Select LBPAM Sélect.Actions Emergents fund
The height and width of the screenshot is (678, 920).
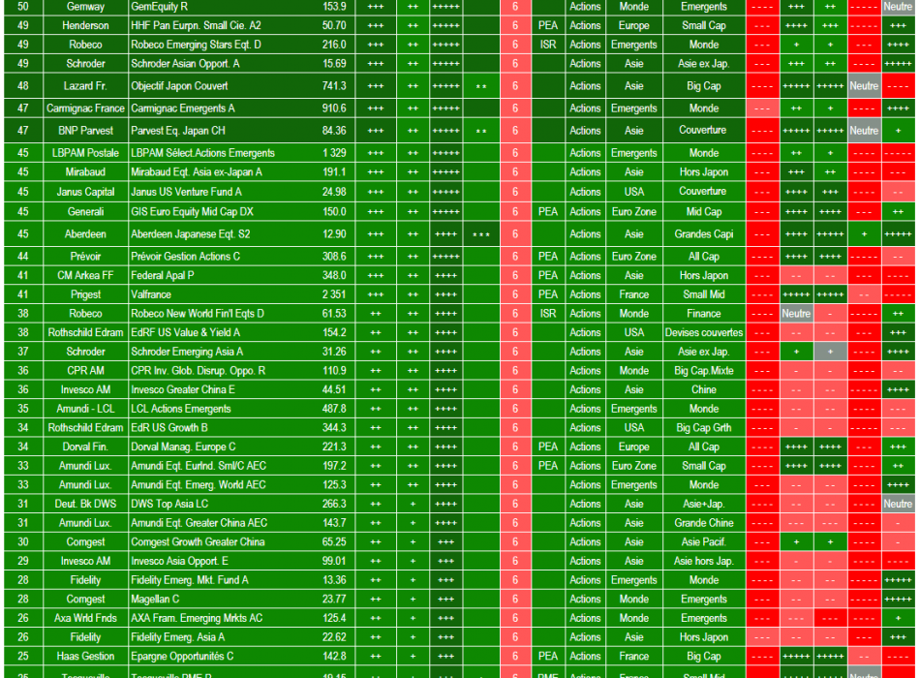[203, 153]
